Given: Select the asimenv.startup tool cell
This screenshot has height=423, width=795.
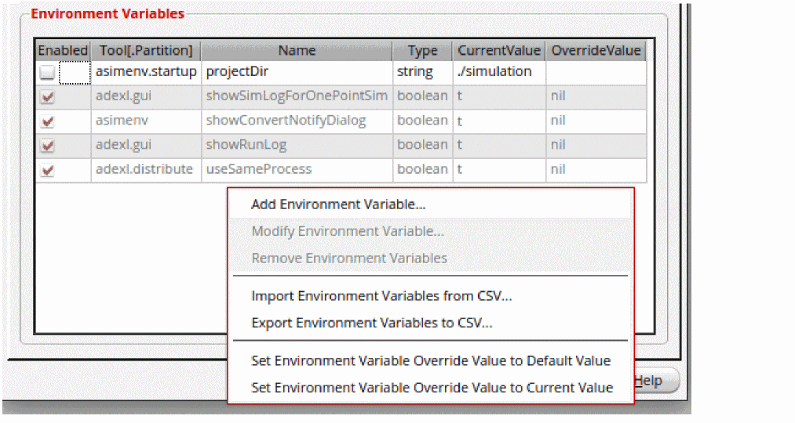Looking at the screenshot, I should [x=146, y=72].
